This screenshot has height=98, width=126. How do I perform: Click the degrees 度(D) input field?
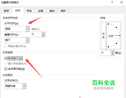106,53
